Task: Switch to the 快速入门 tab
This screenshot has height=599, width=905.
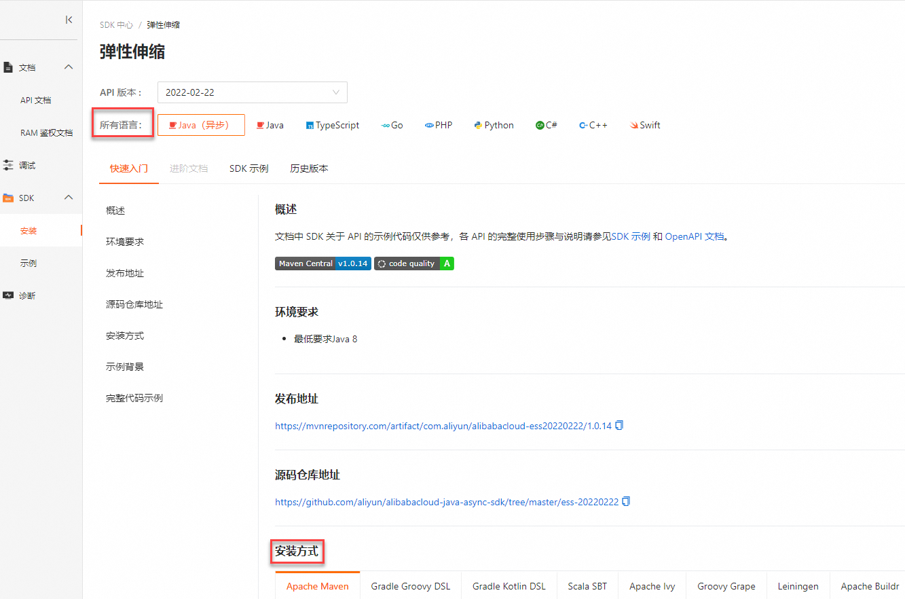Action: tap(129, 168)
